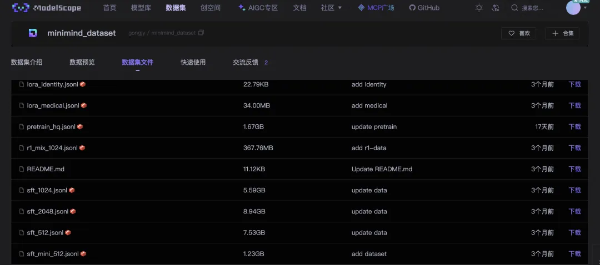Screen dimensions: 600x265
Task: Click the LFS cube icon beside r1_mix_1024.jsonl
Action: 82,148
